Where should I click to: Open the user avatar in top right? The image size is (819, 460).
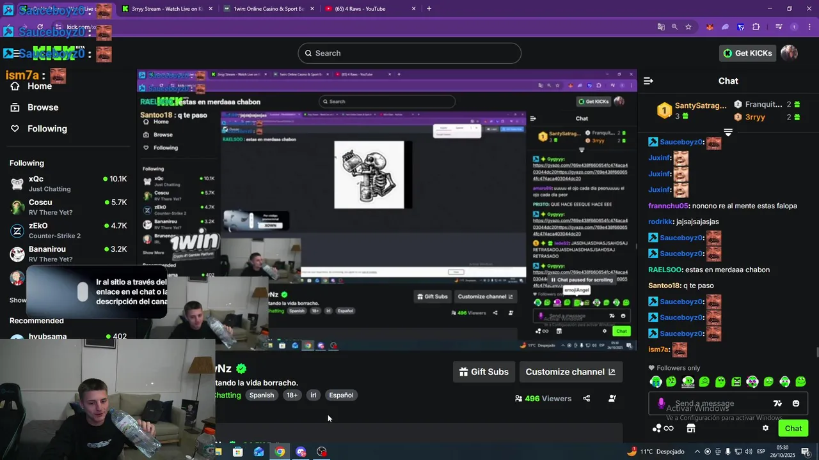tap(789, 53)
